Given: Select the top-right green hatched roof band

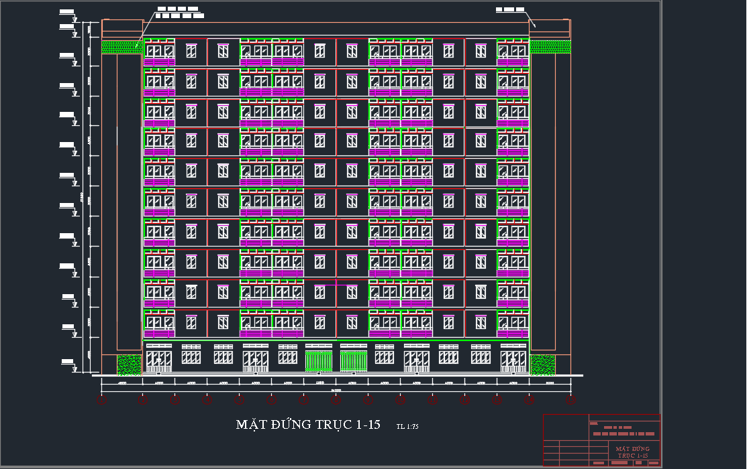Looking at the screenshot, I should tap(550, 47).
